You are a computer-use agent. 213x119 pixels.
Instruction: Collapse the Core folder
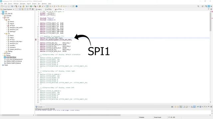pos(3,18)
